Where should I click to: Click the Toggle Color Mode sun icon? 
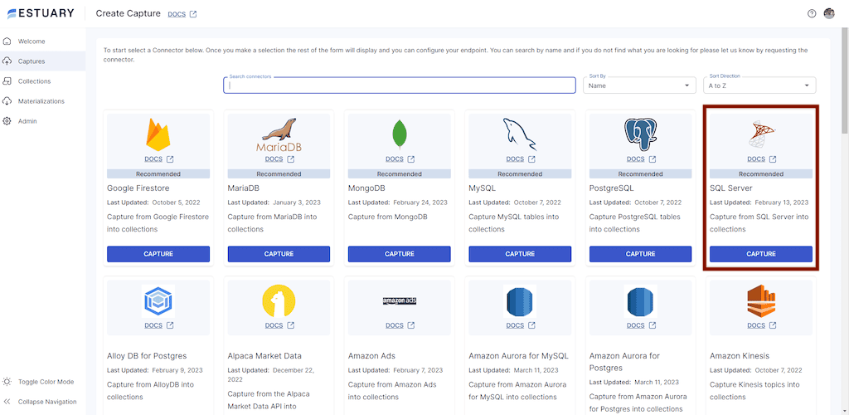coord(7,382)
